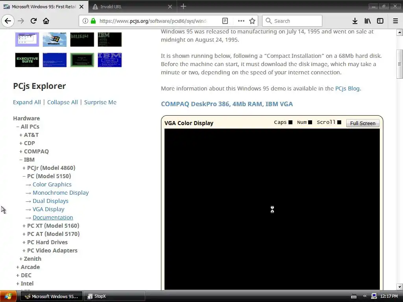Bookmark this page with the star

point(252,21)
